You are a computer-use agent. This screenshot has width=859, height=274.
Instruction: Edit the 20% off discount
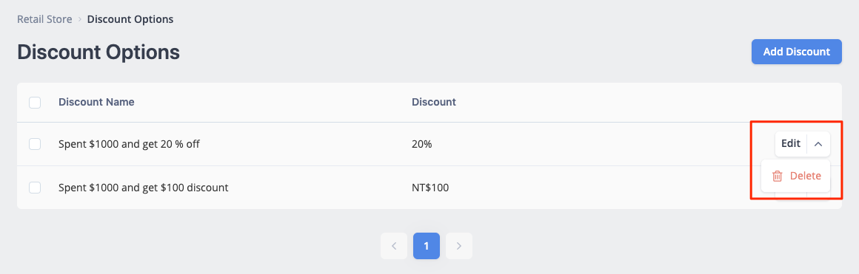pyautogui.click(x=791, y=144)
